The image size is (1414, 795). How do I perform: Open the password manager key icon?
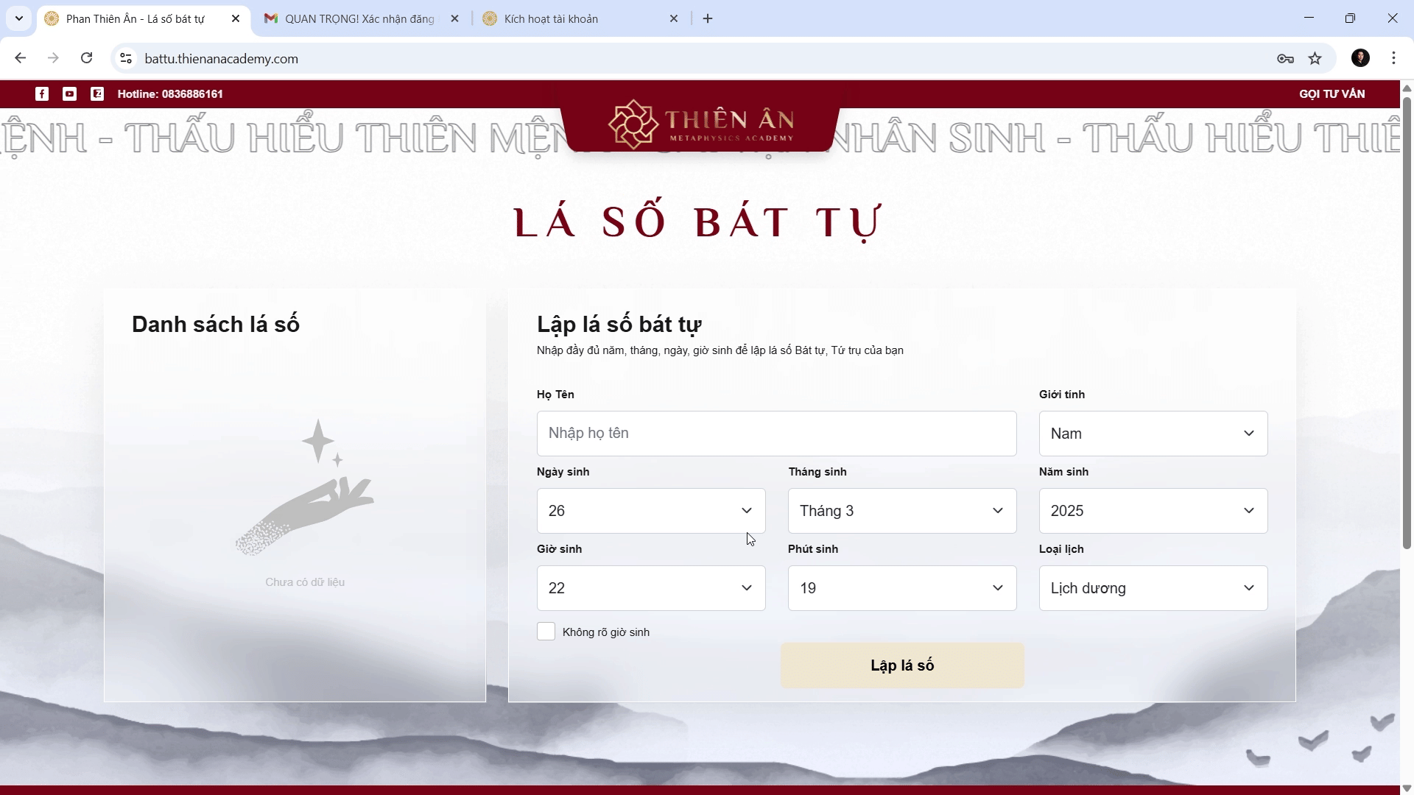tap(1285, 58)
